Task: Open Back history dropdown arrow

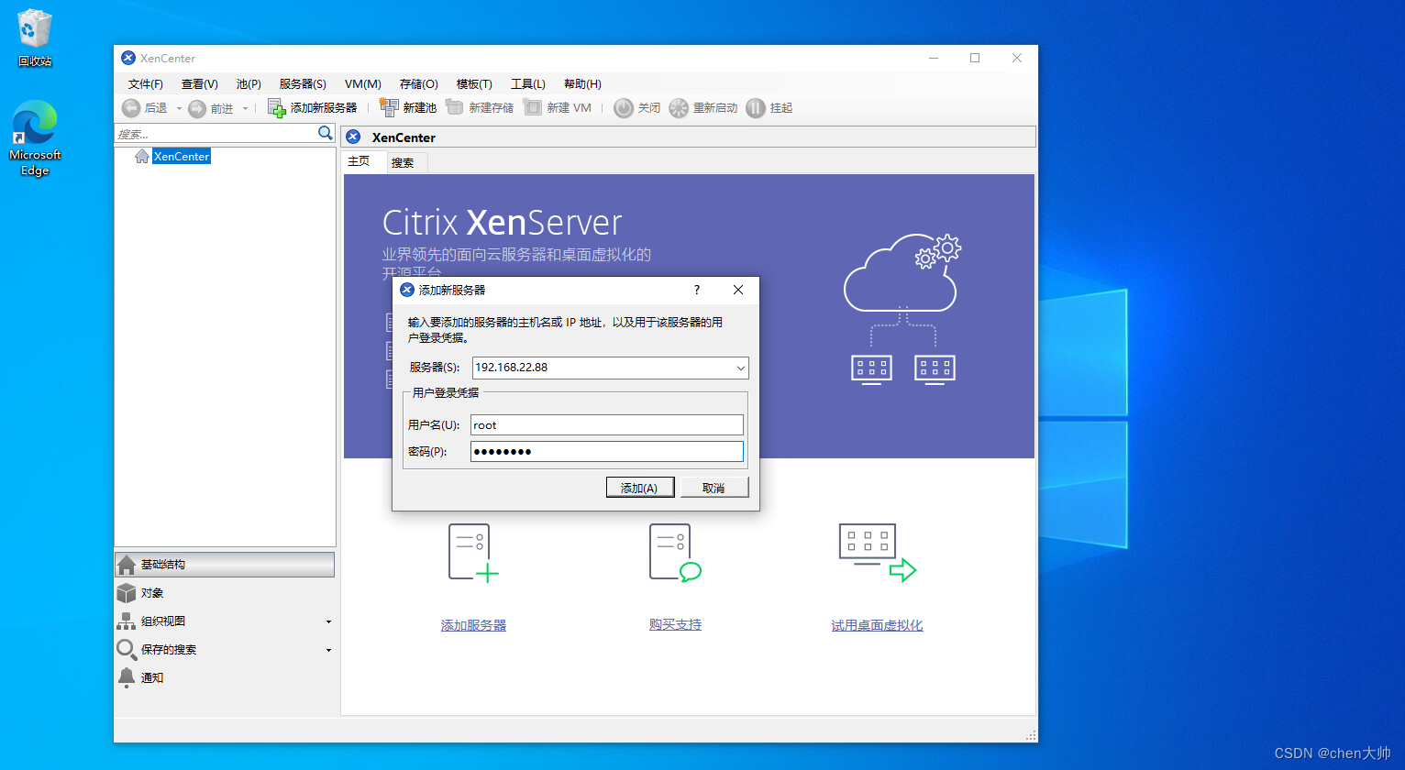Action: click(179, 109)
